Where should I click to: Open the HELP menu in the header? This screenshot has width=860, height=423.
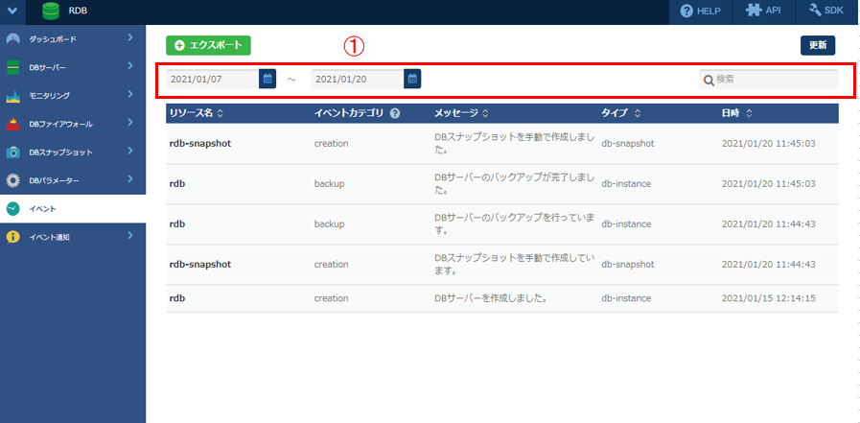(x=700, y=12)
